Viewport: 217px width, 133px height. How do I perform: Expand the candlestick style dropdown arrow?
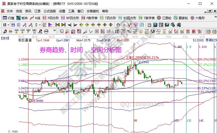click(40, 25)
